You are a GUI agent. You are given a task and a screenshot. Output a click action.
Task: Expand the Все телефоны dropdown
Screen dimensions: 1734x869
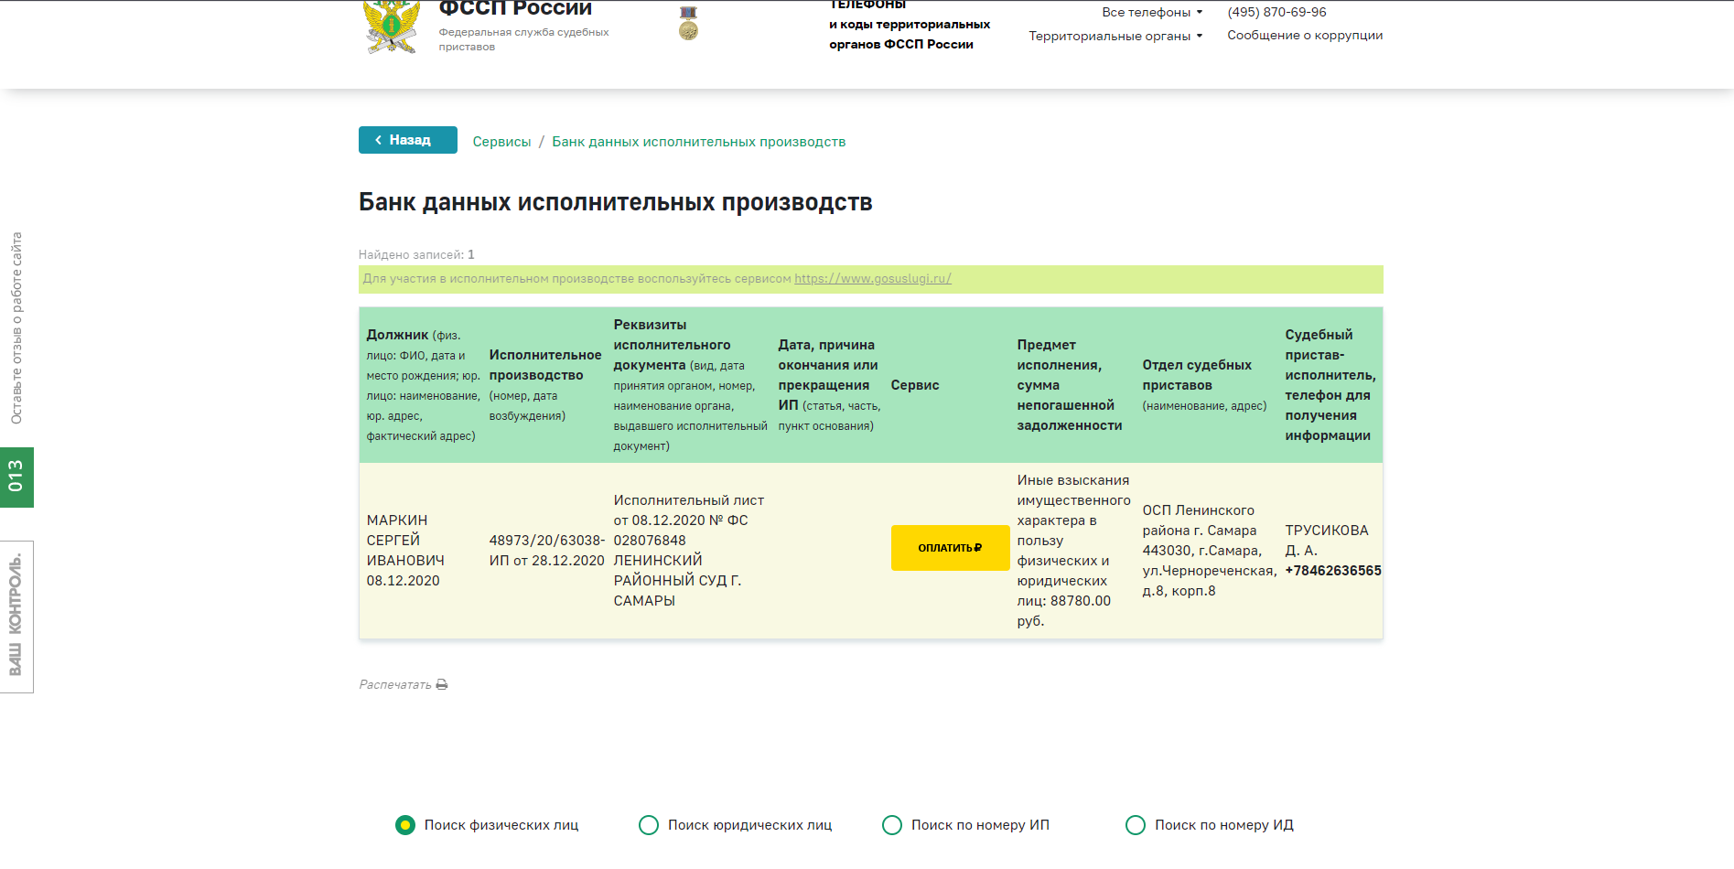[x=1152, y=12]
